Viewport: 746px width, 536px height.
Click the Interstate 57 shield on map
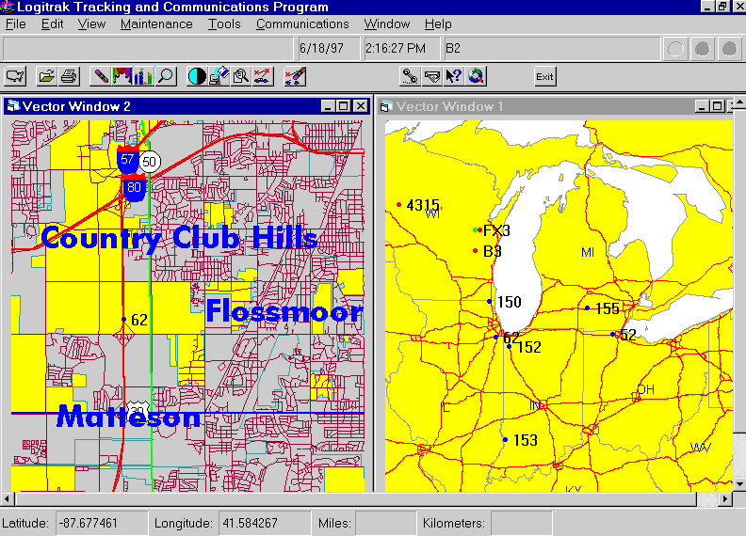click(127, 159)
